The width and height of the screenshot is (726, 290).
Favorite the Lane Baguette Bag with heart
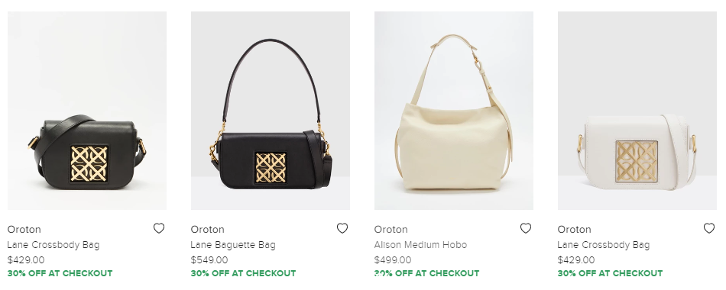342,228
